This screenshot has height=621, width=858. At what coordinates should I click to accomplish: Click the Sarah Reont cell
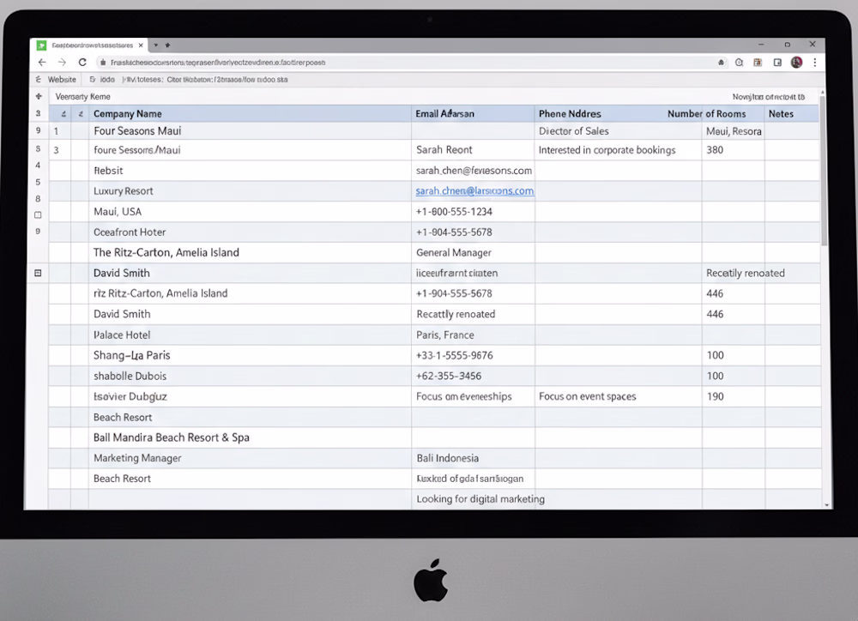click(473, 150)
